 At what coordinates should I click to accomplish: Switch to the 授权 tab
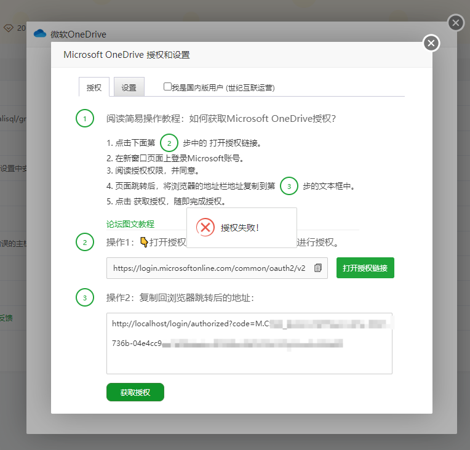(94, 87)
